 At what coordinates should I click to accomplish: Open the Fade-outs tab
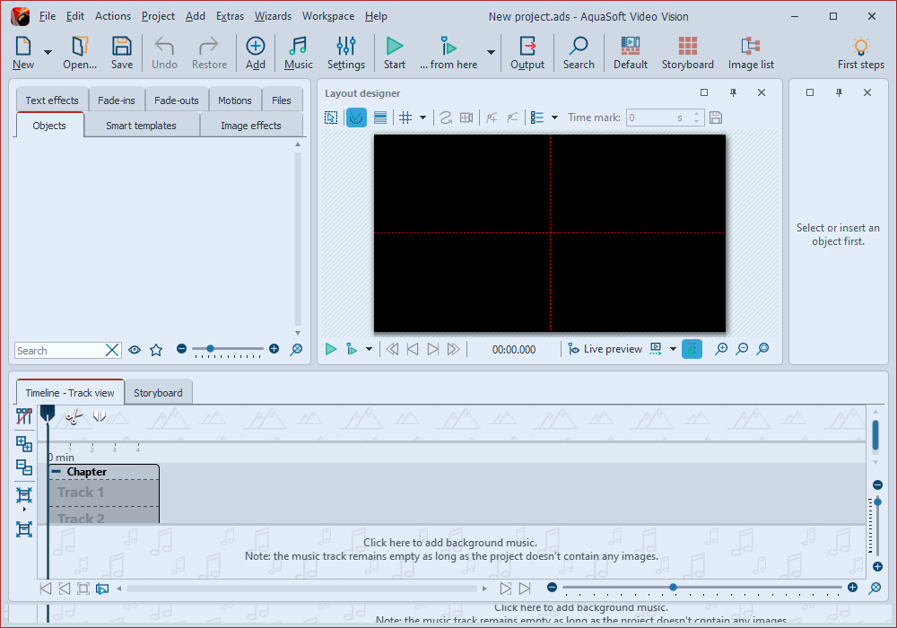177,100
